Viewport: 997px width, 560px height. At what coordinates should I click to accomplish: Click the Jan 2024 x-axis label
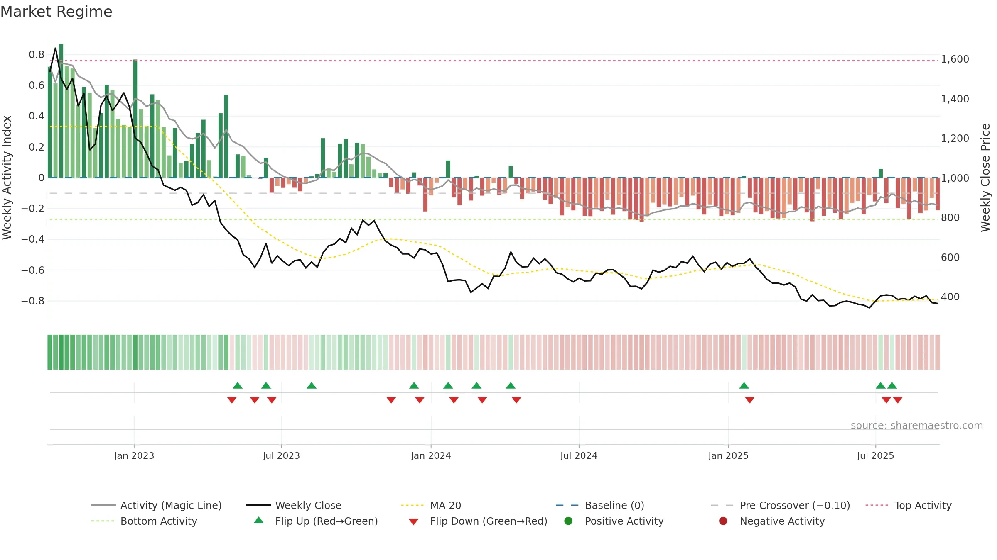pos(431,455)
